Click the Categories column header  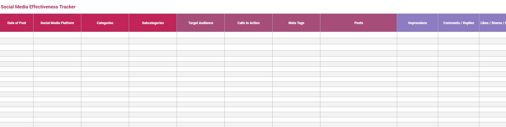point(105,23)
